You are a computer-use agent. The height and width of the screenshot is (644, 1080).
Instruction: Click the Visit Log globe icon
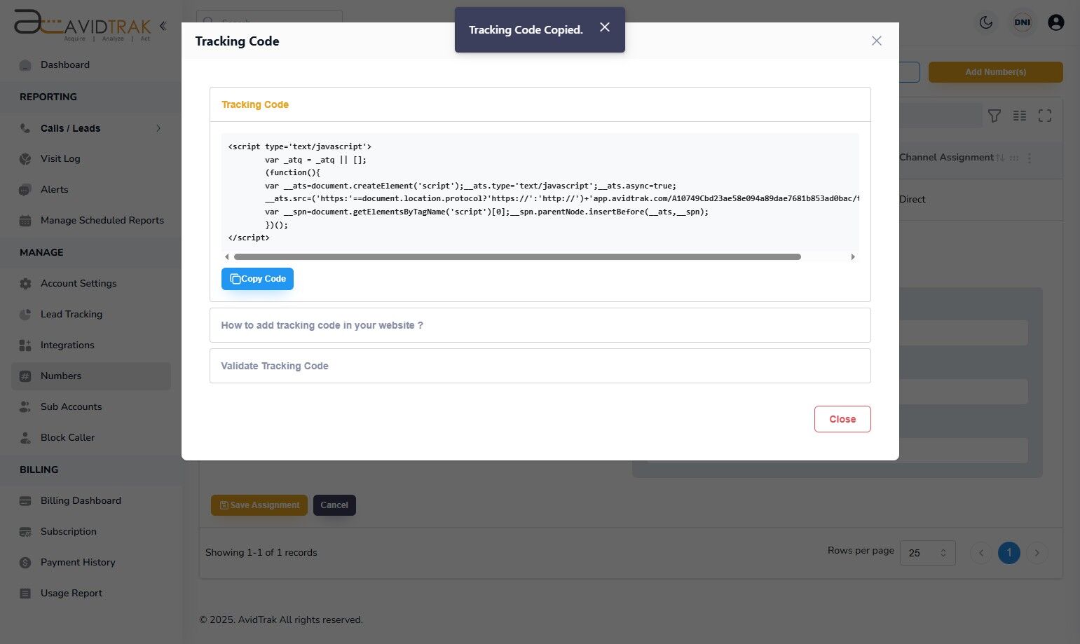point(25,159)
